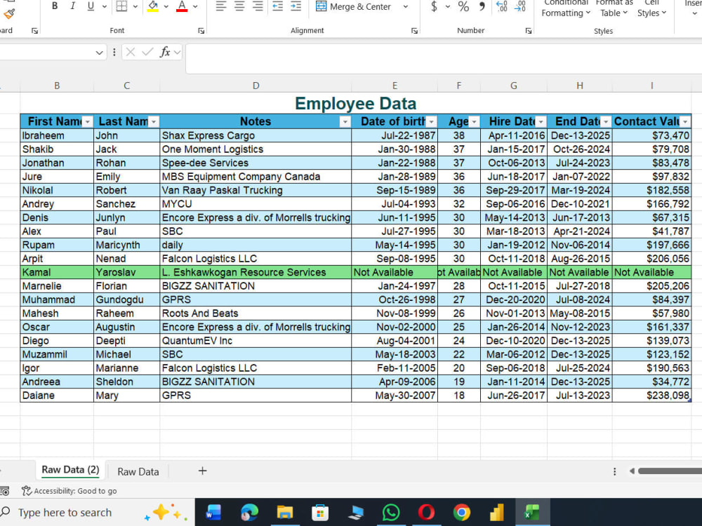The width and height of the screenshot is (702, 526).
Task: Apply accounting dollar format
Action: click(434, 6)
